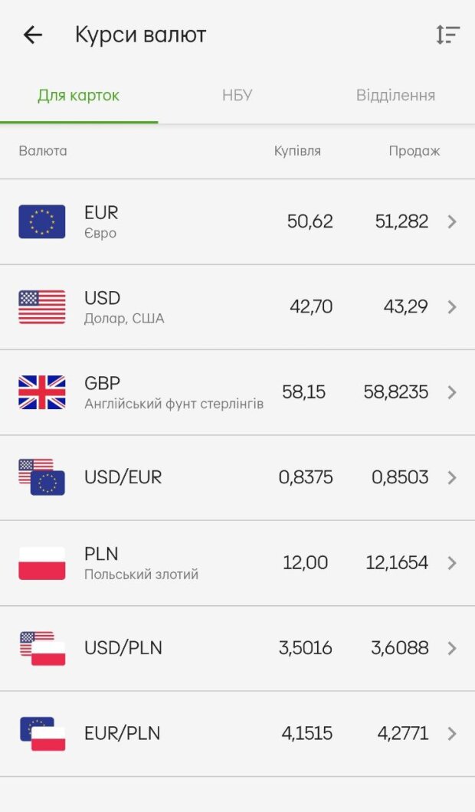The width and height of the screenshot is (475, 812).
Task: Open PLN details with its chevron
Action: click(452, 563)
